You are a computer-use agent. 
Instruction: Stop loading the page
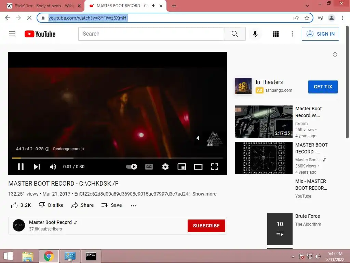point(29,18)
